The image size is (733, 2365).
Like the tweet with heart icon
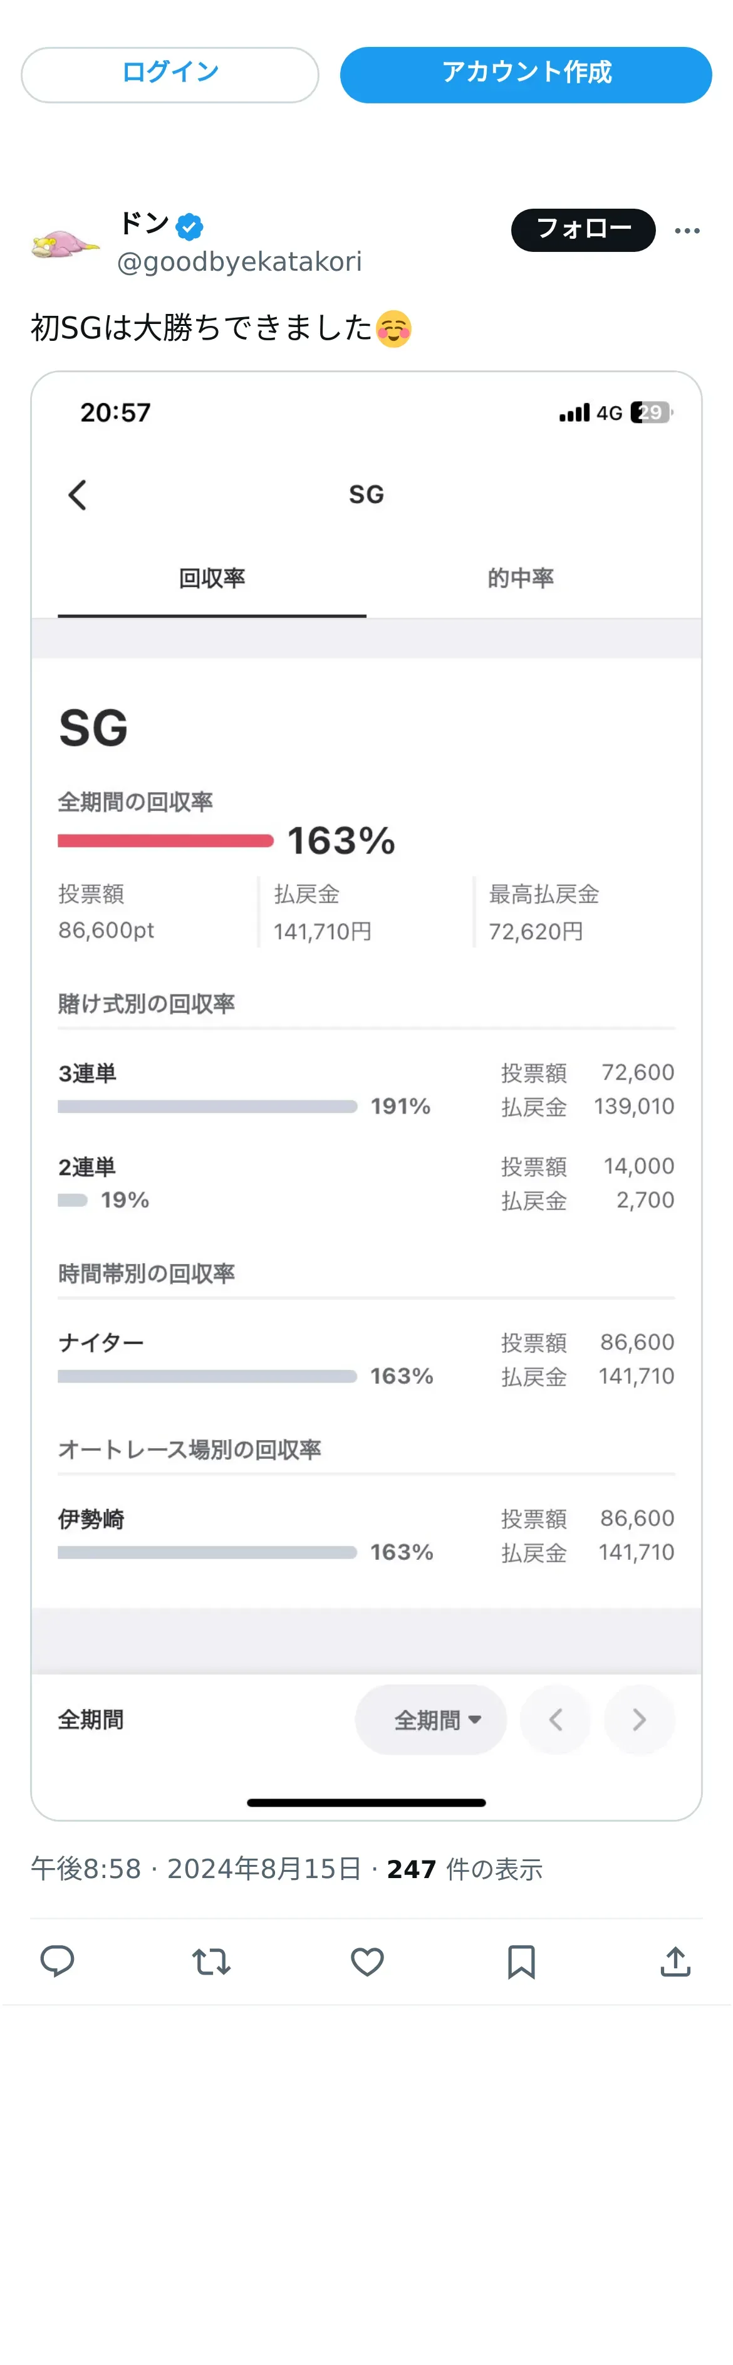[x=367, y=1961]
